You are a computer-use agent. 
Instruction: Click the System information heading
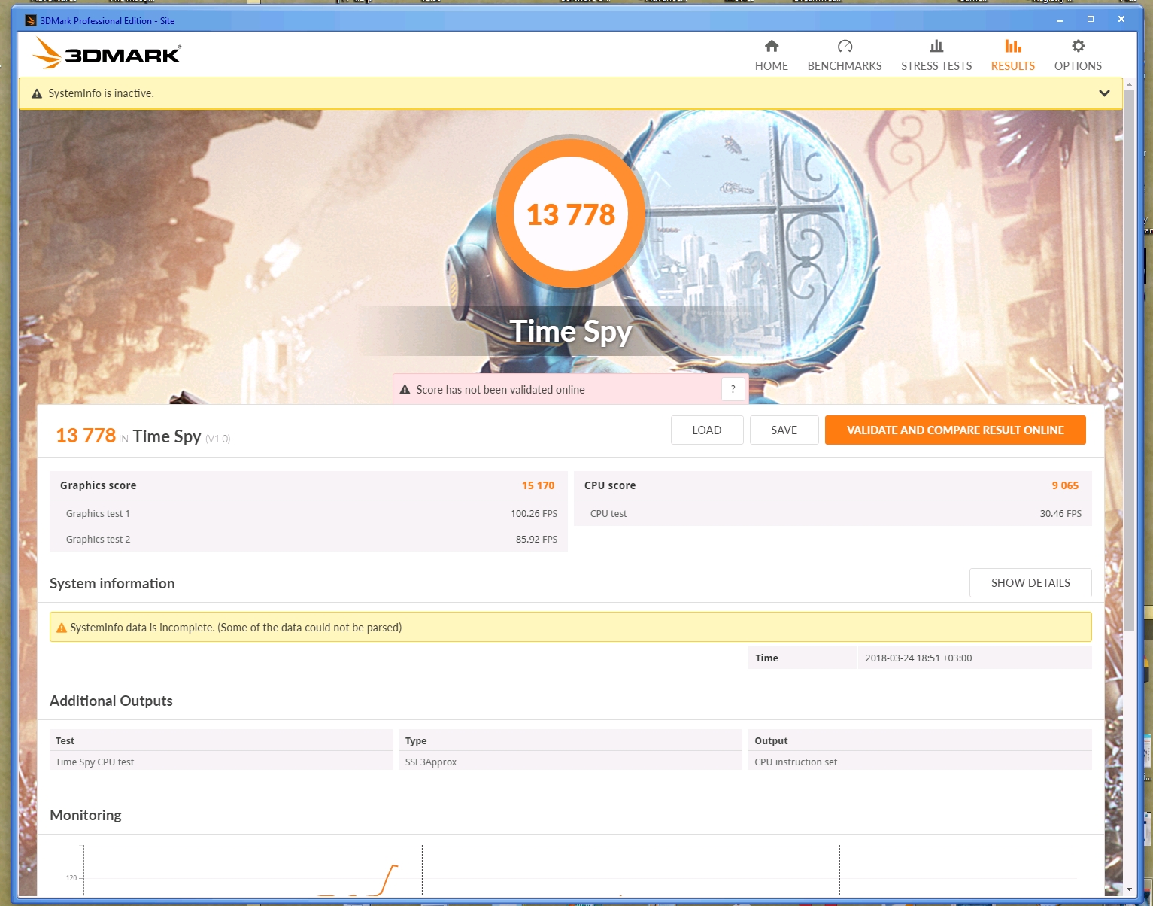click(x=112, y=583)
